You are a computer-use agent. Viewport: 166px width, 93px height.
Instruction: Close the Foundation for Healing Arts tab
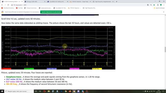[67, 2]
